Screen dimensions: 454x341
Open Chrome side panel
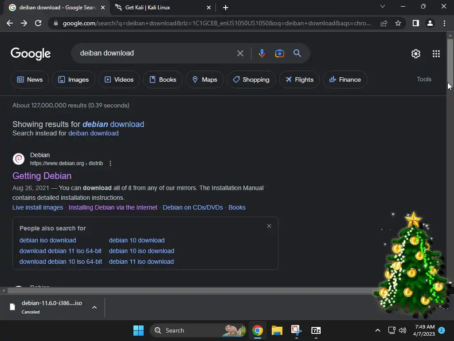(416, 23)
